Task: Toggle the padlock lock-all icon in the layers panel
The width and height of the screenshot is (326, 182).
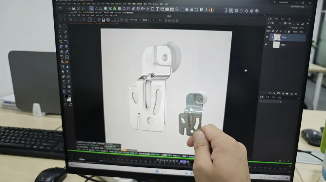Action: [x=289, y=32]
